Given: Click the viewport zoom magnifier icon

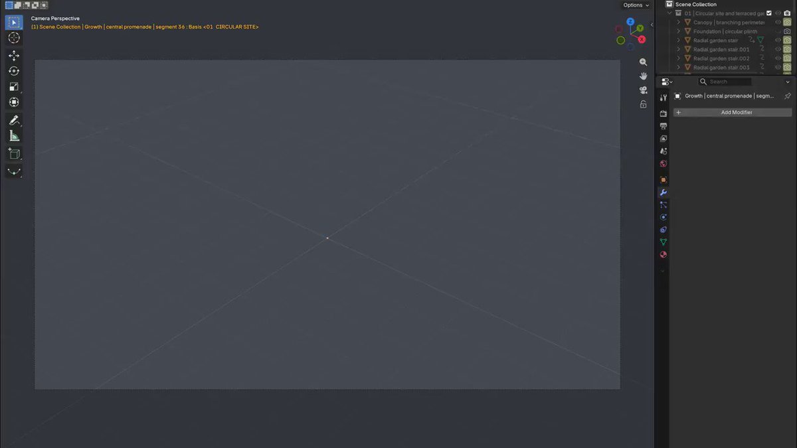Looking at the screenshot, I should click(643, 62).
